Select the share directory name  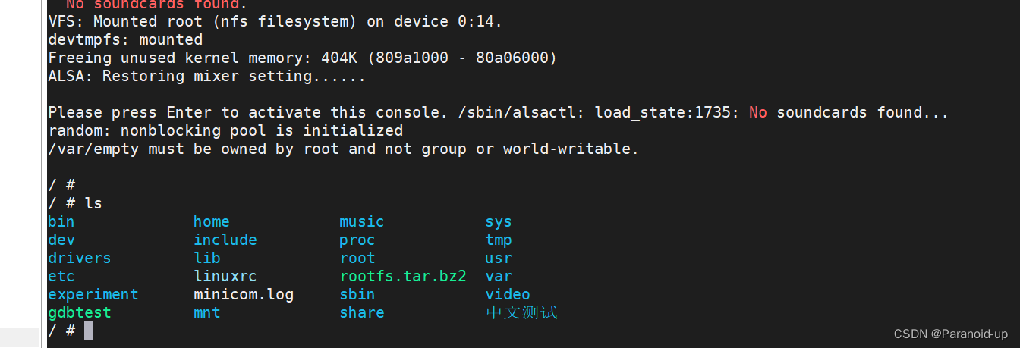pos(362,312)
